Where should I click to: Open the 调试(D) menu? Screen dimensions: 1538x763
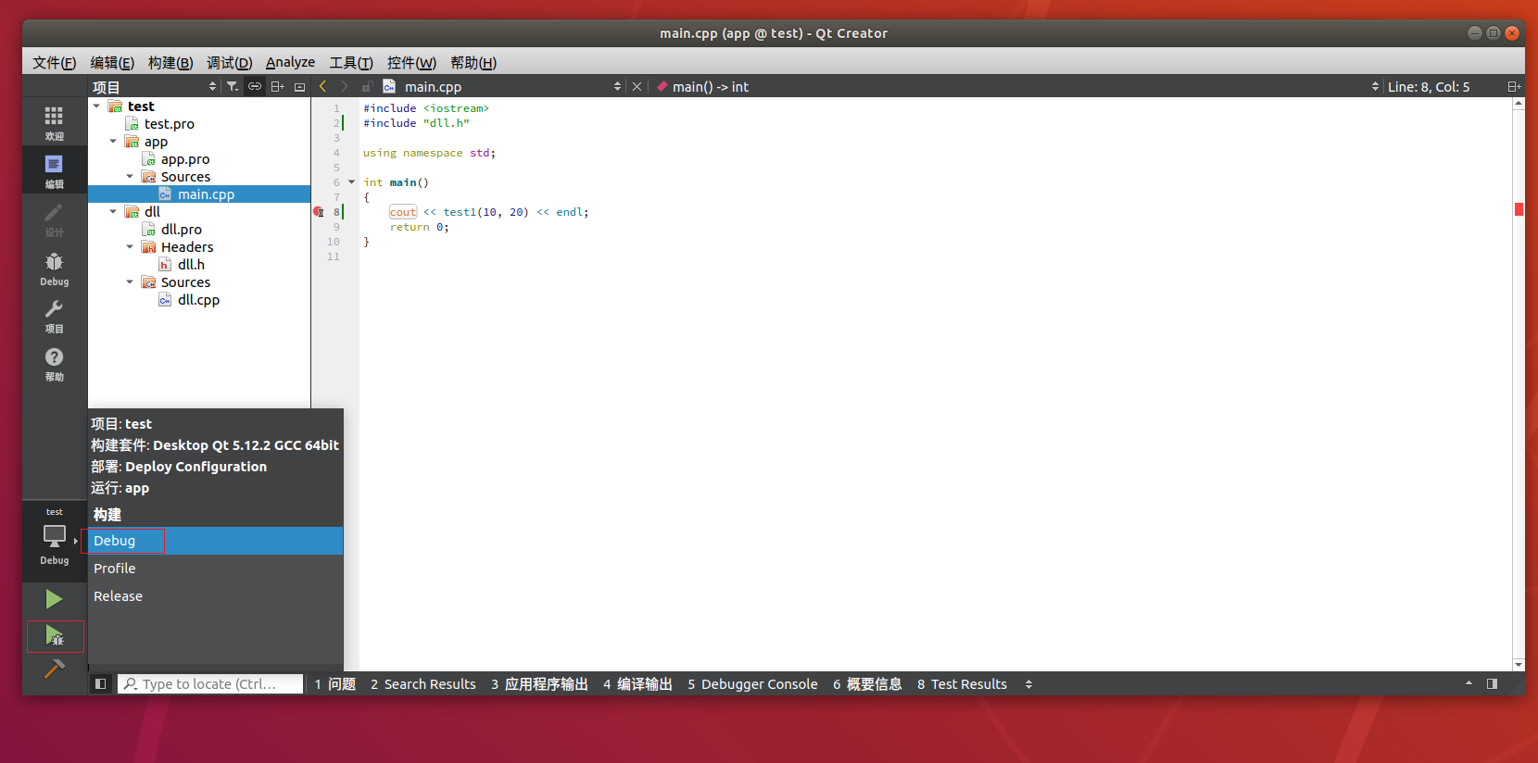(229, 63)
